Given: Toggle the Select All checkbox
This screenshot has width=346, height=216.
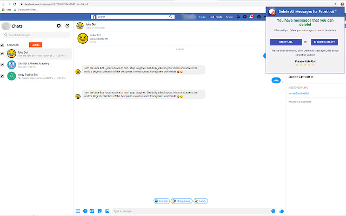Looking at the screenshot, I should click(x=2, y=45).
